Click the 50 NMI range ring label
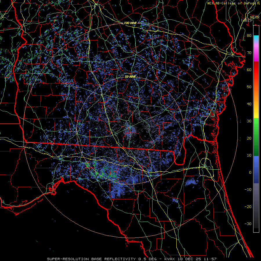Viewport: 261px width, 261px height. pyautogui.click(x=130, y=77)
